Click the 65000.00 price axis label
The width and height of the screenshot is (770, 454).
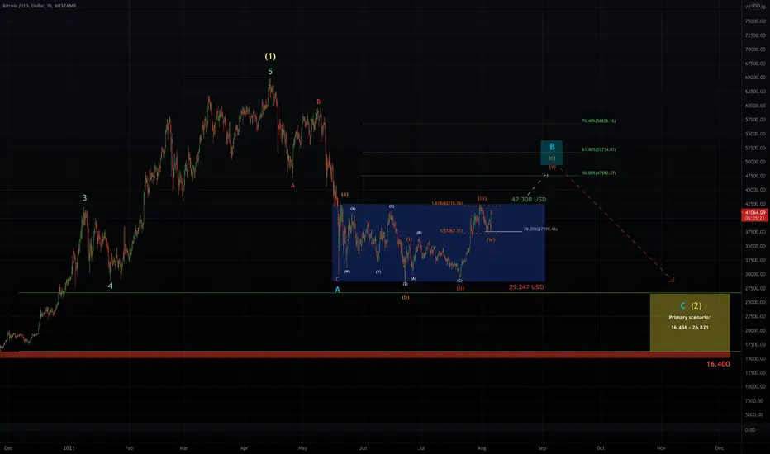tap(755, 78)
